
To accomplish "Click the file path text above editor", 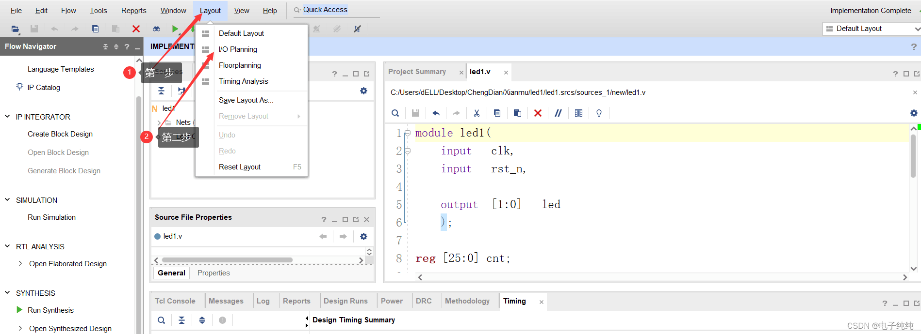I will [518, 92].
